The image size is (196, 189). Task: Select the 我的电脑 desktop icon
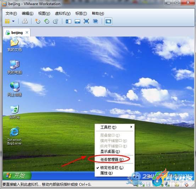click(15, 67)
